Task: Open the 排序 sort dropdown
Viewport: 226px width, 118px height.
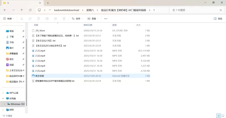Action: 77,19
